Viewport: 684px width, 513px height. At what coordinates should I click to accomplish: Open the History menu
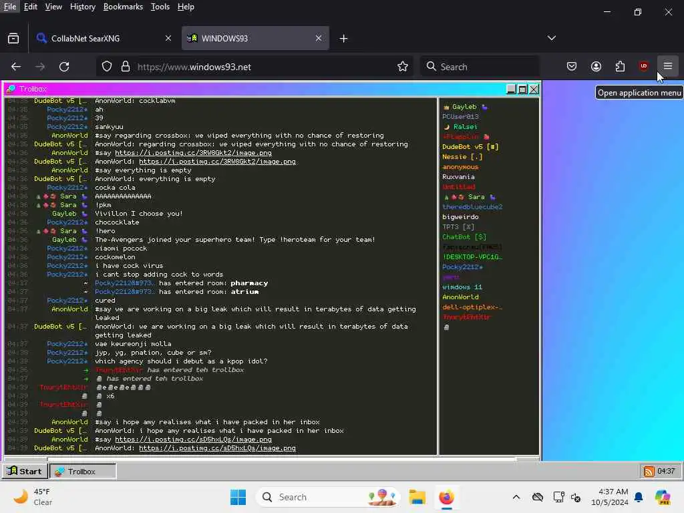[x=83, y=7]
